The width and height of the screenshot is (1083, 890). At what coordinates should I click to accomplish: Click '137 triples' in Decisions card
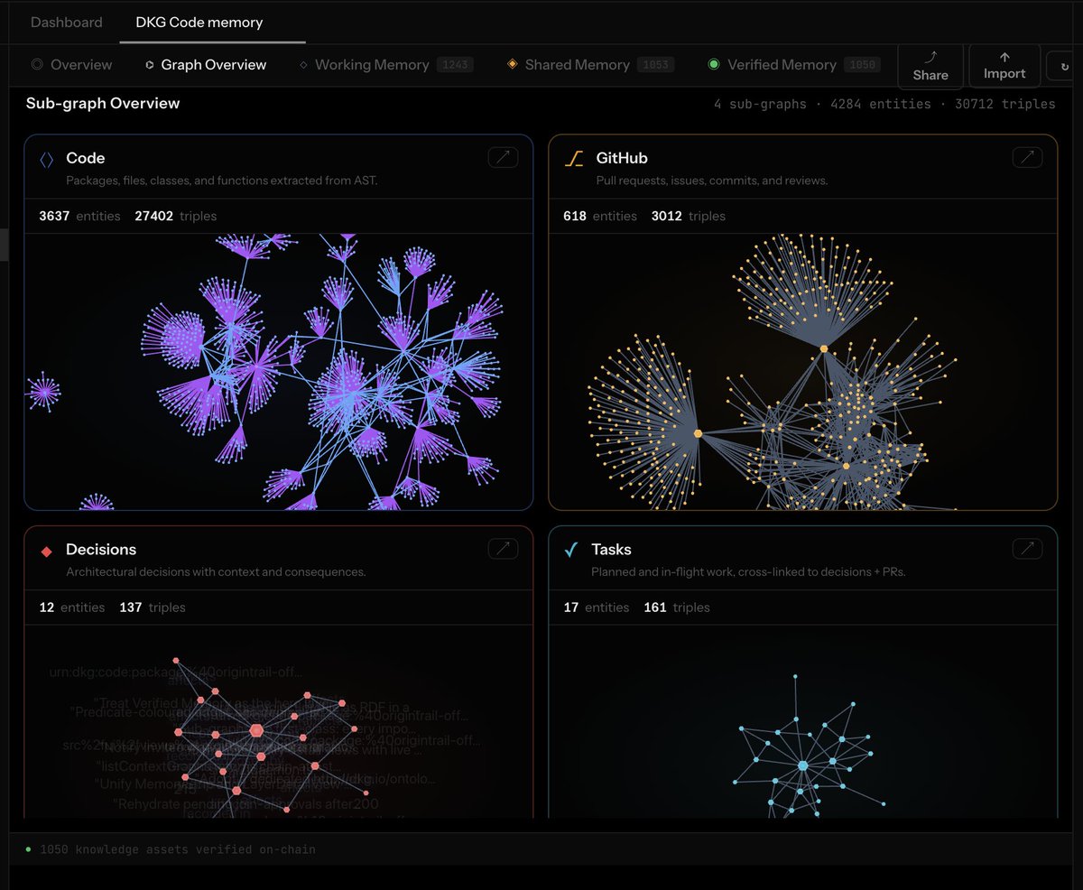[153, 607]
